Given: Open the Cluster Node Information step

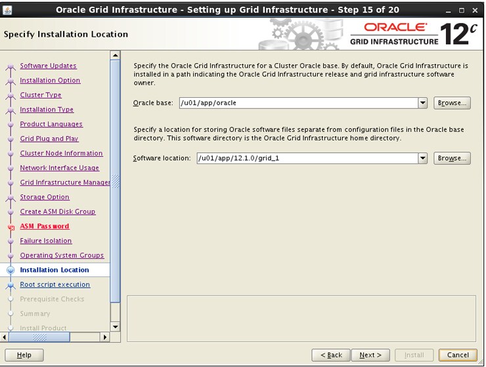Looking at the screenshot, I should (61, 153).
